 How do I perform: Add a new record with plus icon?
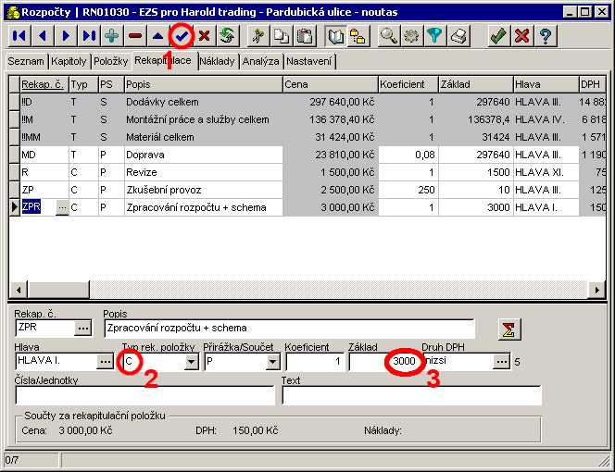pyautogui.click(x=112, y=37)
